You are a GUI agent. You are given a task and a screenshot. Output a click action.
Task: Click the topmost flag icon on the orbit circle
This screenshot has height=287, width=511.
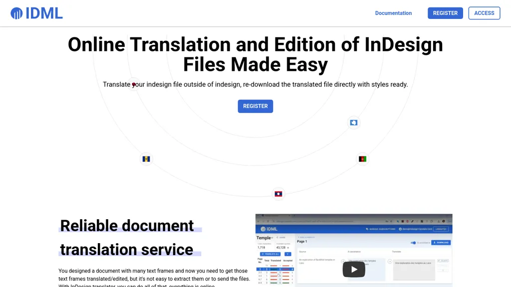[354, 123]
